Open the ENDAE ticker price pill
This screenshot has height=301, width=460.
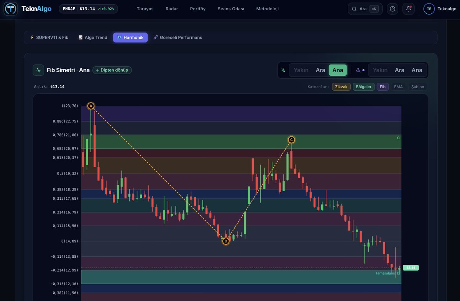(88, 9)
